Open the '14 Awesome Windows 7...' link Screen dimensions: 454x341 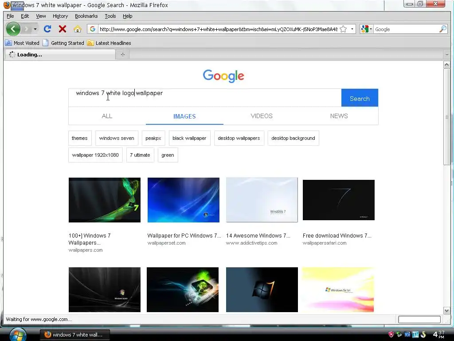click(258, 236)
